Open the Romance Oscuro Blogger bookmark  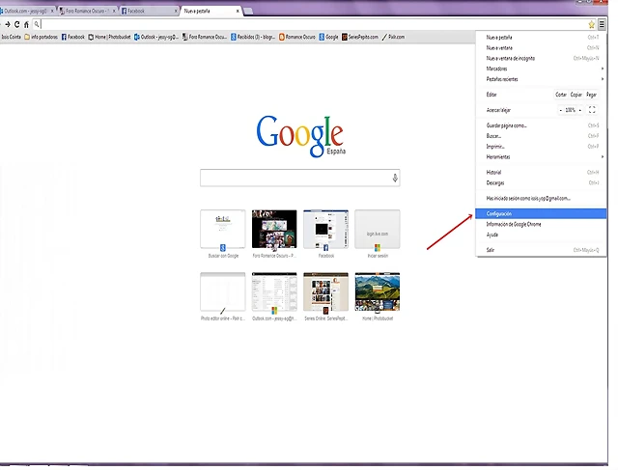tap(297, 37)
